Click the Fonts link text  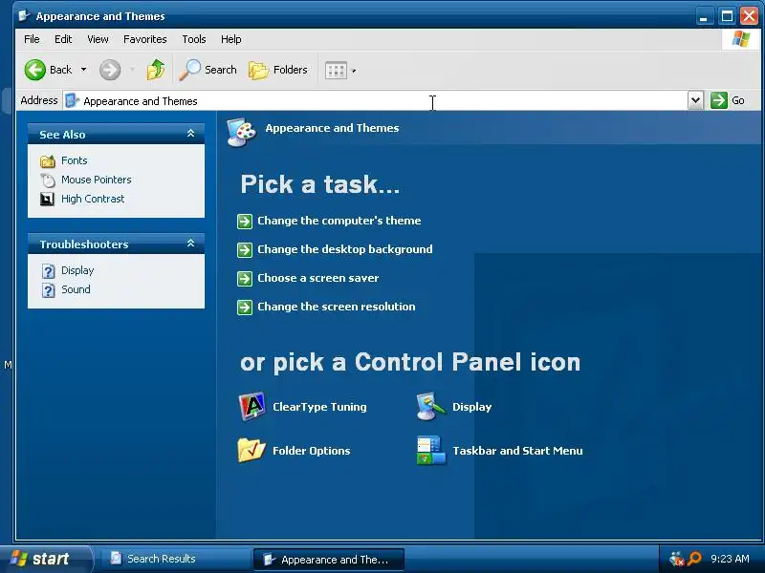(75, 160)
